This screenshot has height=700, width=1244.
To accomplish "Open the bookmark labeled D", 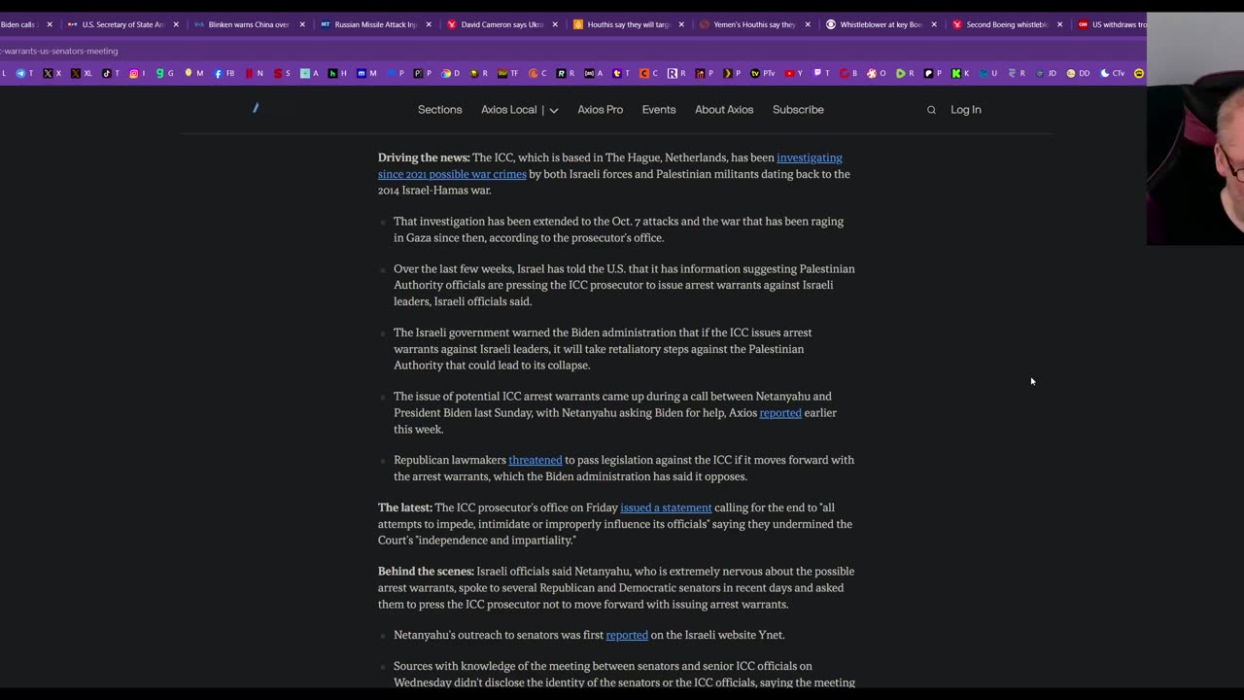I will 451,73.
